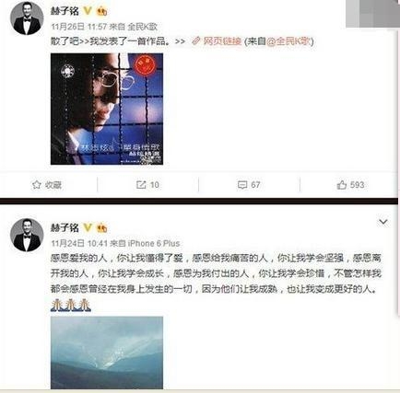
Task: View the album cover image thumbnail
Action: point(107,109)
